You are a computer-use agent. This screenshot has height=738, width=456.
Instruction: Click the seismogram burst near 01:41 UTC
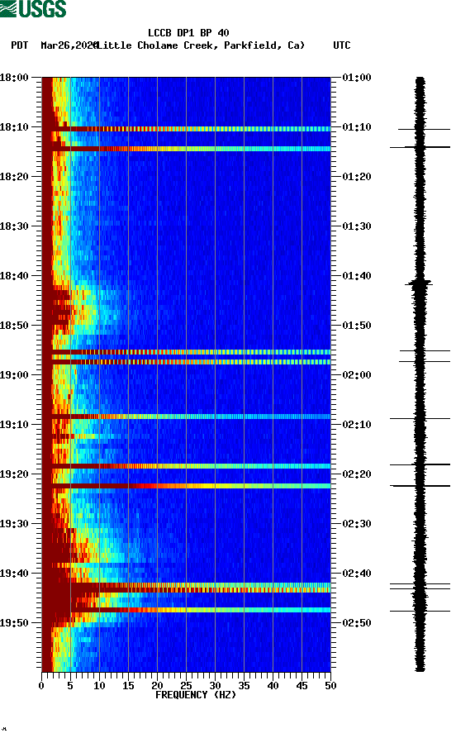[420, 283]
